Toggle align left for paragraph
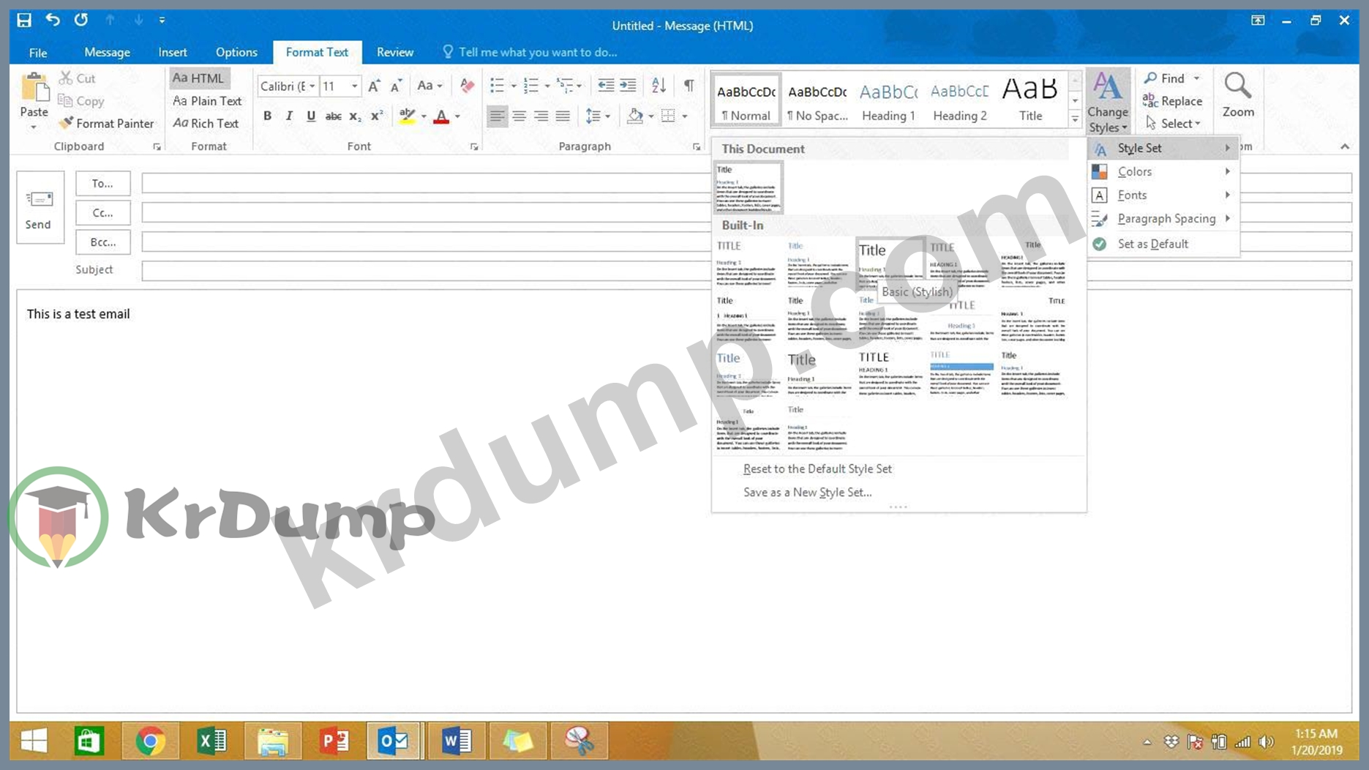The width and height of the screenshot is (1369, 770). coord(497,116)
